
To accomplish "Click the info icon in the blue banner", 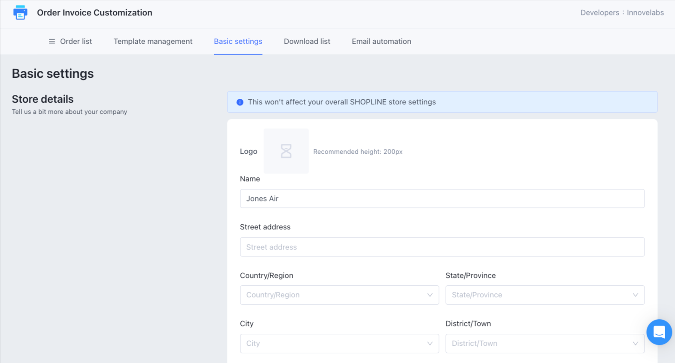I will point(240,102).
